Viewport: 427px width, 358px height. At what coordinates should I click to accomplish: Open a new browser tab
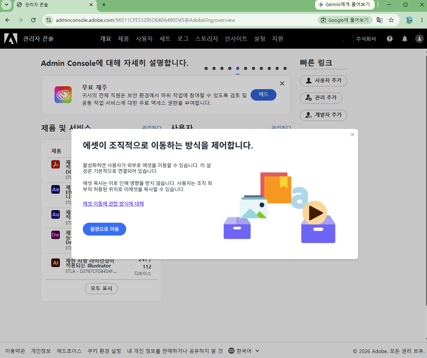pos(104,5)
